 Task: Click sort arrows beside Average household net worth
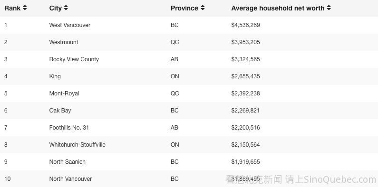pyautogui.click(x=329, y=8)
